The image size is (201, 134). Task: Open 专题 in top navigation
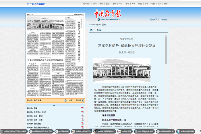coord(153,3)
